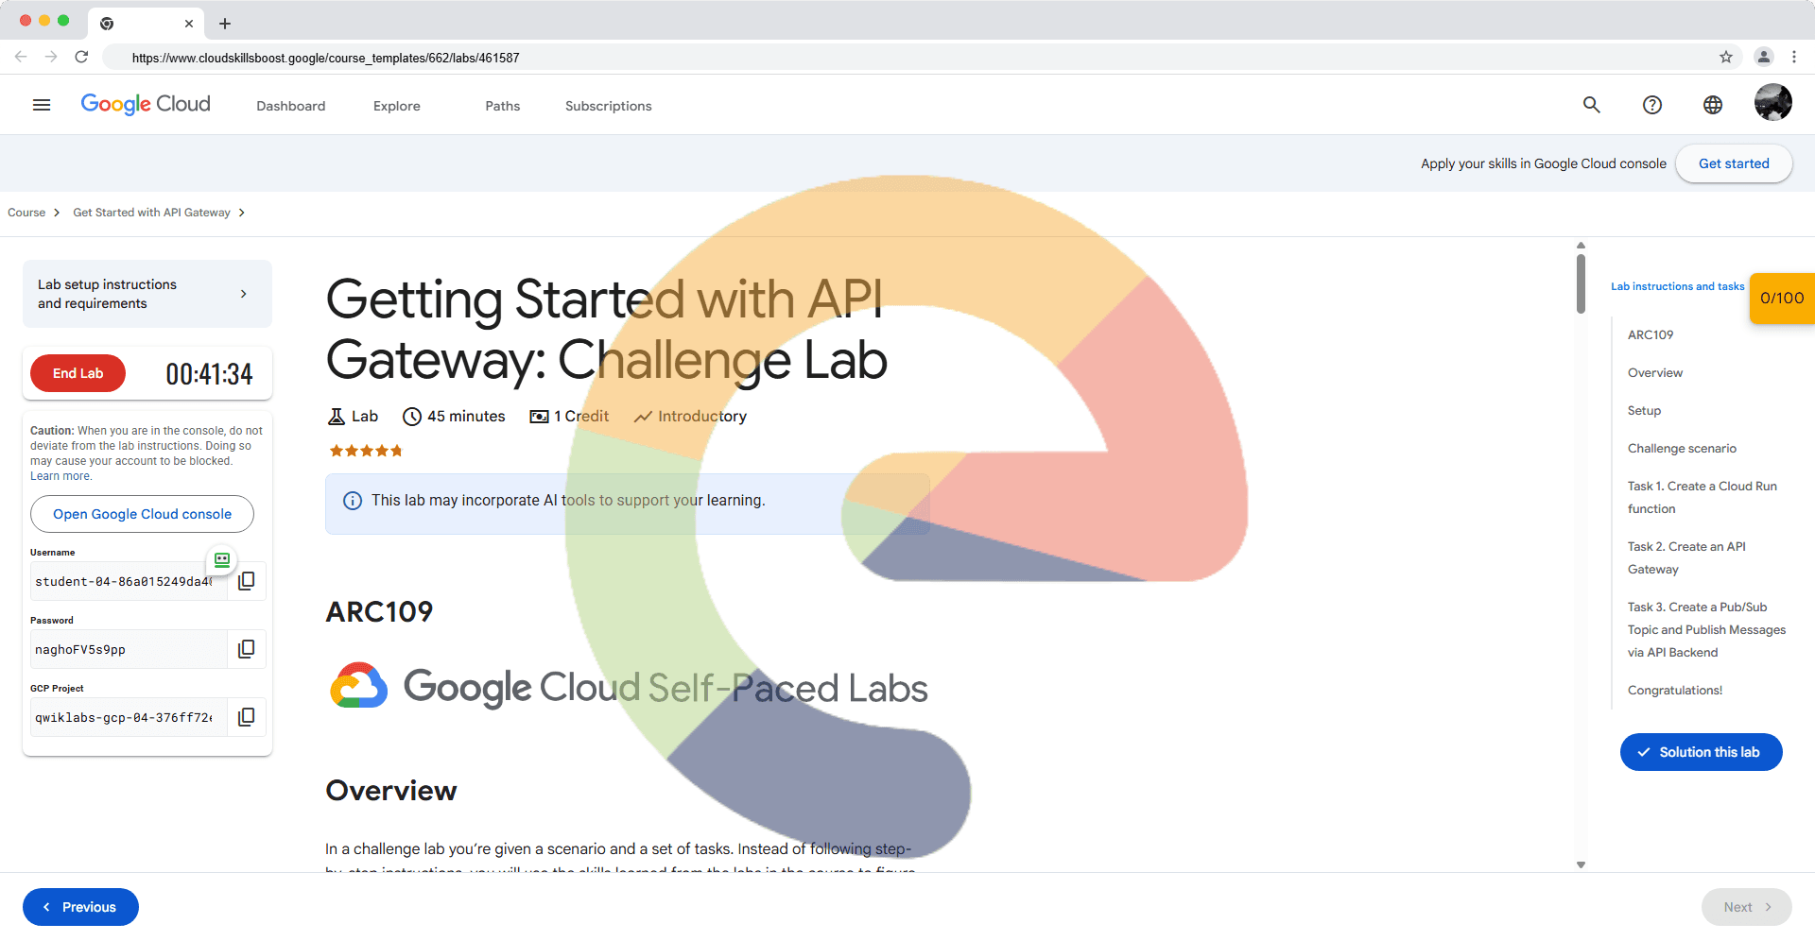This screenshot has height=941, width=1815.
Task: Open the user profile avatar
Action: point(1772,103)
